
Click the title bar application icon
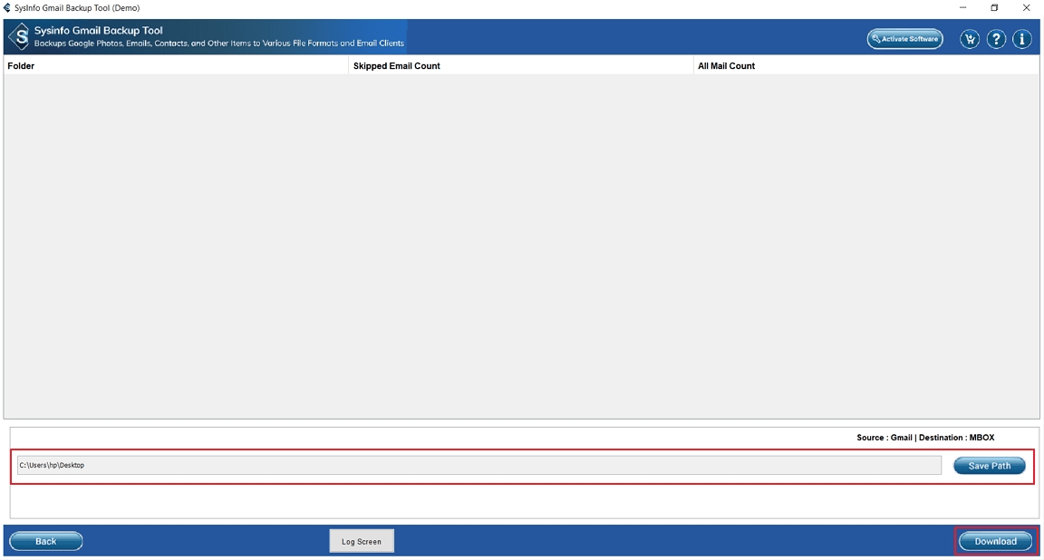6,8
